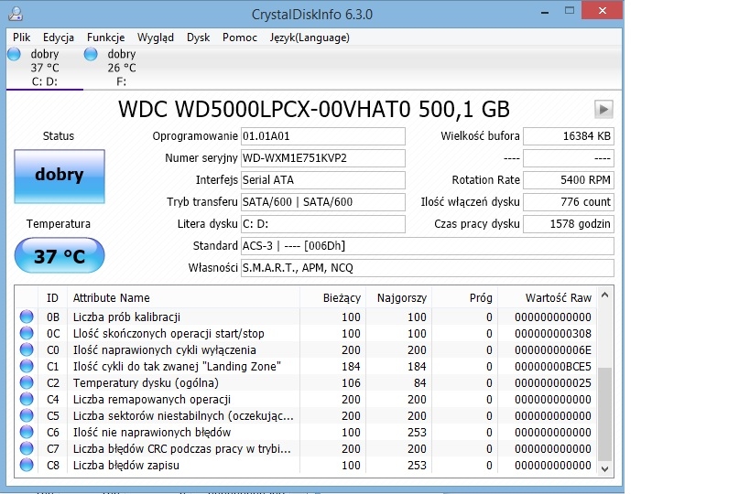Image resolution: width=750 pixels, height=494 pixels.
Task: Click the Najgorszy column header
Action: point(399,297)
